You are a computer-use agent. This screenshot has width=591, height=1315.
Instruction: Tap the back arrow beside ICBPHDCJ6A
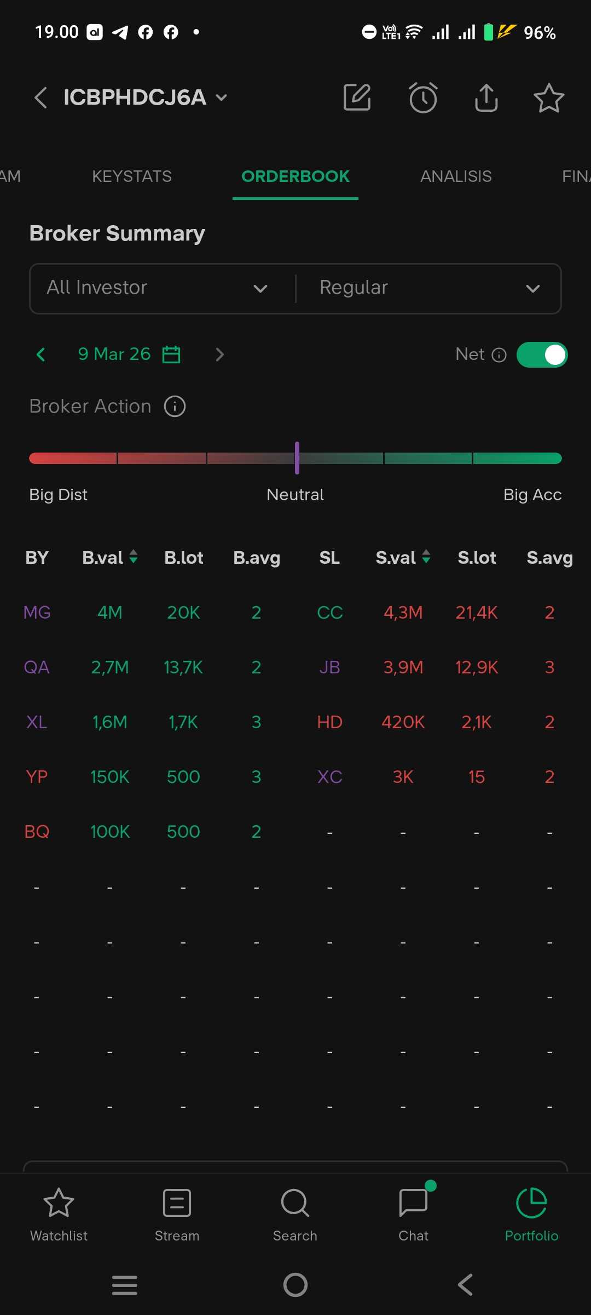tap(40, 98)
